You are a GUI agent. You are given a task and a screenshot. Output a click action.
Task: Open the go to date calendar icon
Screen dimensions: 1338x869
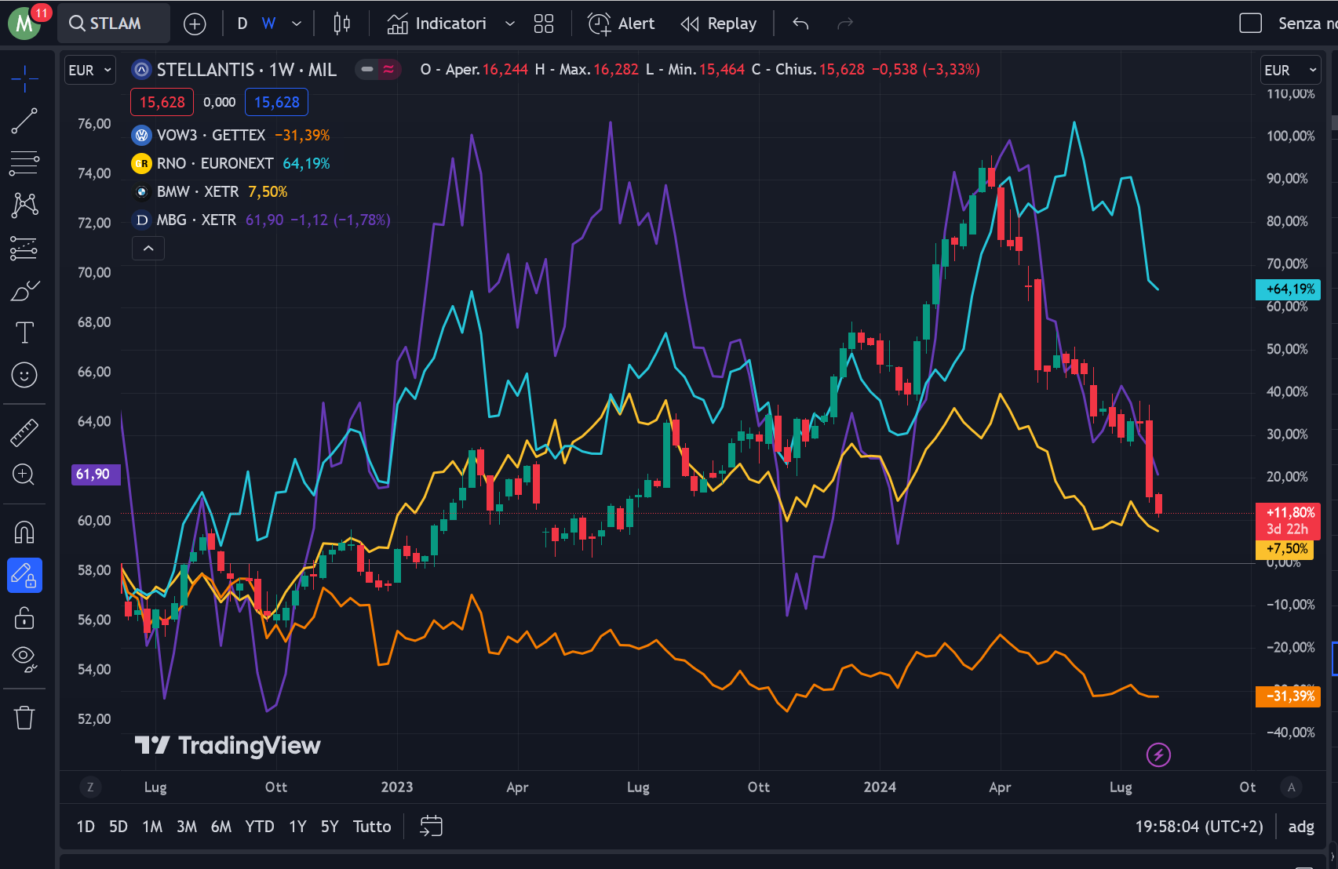[x=432, y=827]
